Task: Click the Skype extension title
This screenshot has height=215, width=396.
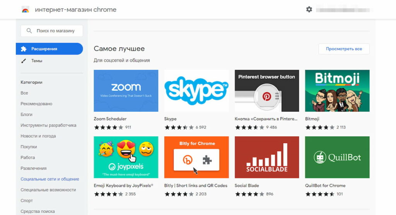Action: [x=170, y=119]
